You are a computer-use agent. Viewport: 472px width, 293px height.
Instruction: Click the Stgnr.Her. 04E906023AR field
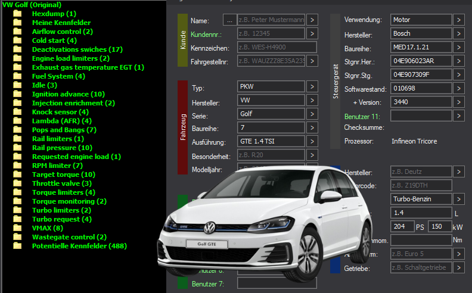(x=421, y=61)
